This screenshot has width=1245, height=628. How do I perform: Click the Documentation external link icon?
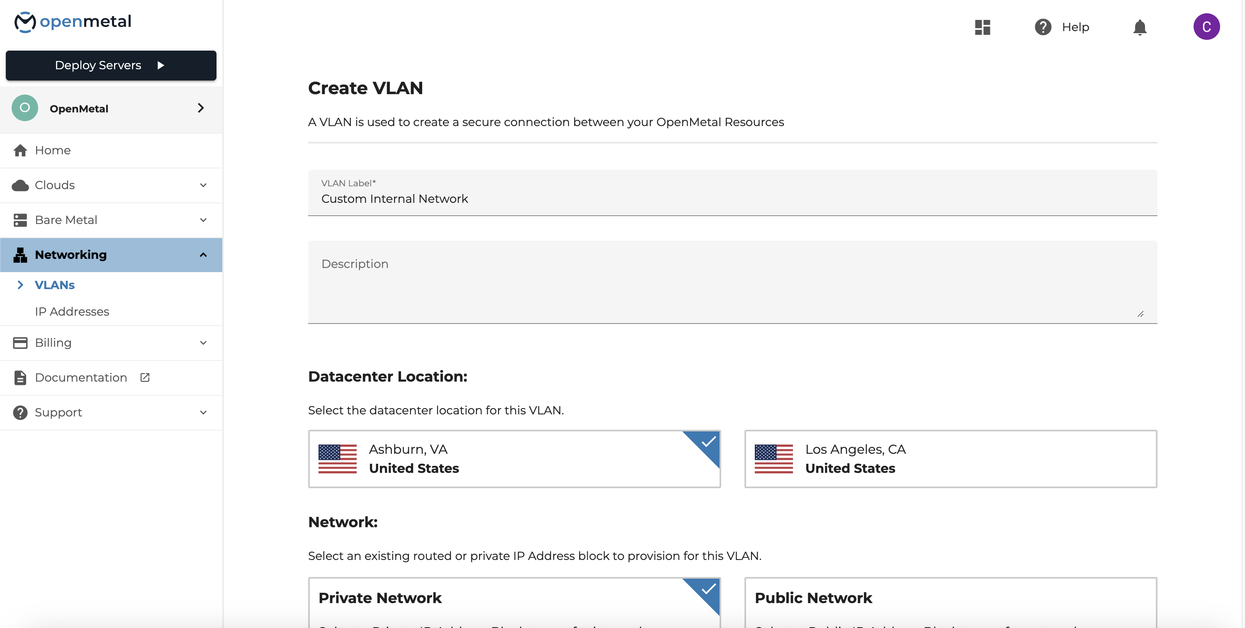click(144, 377)
